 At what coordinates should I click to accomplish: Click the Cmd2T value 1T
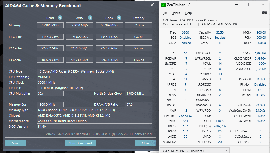tap(220, 43)
